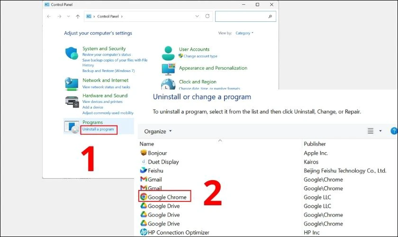Click the Search Control Panel field
This screenshot has width=398, height=237.
pos(245,16)
